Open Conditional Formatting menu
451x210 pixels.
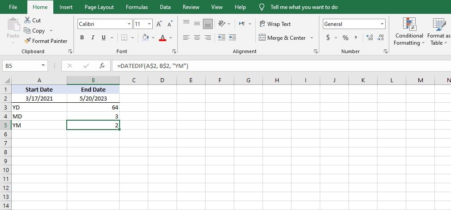tap(409, 32)
